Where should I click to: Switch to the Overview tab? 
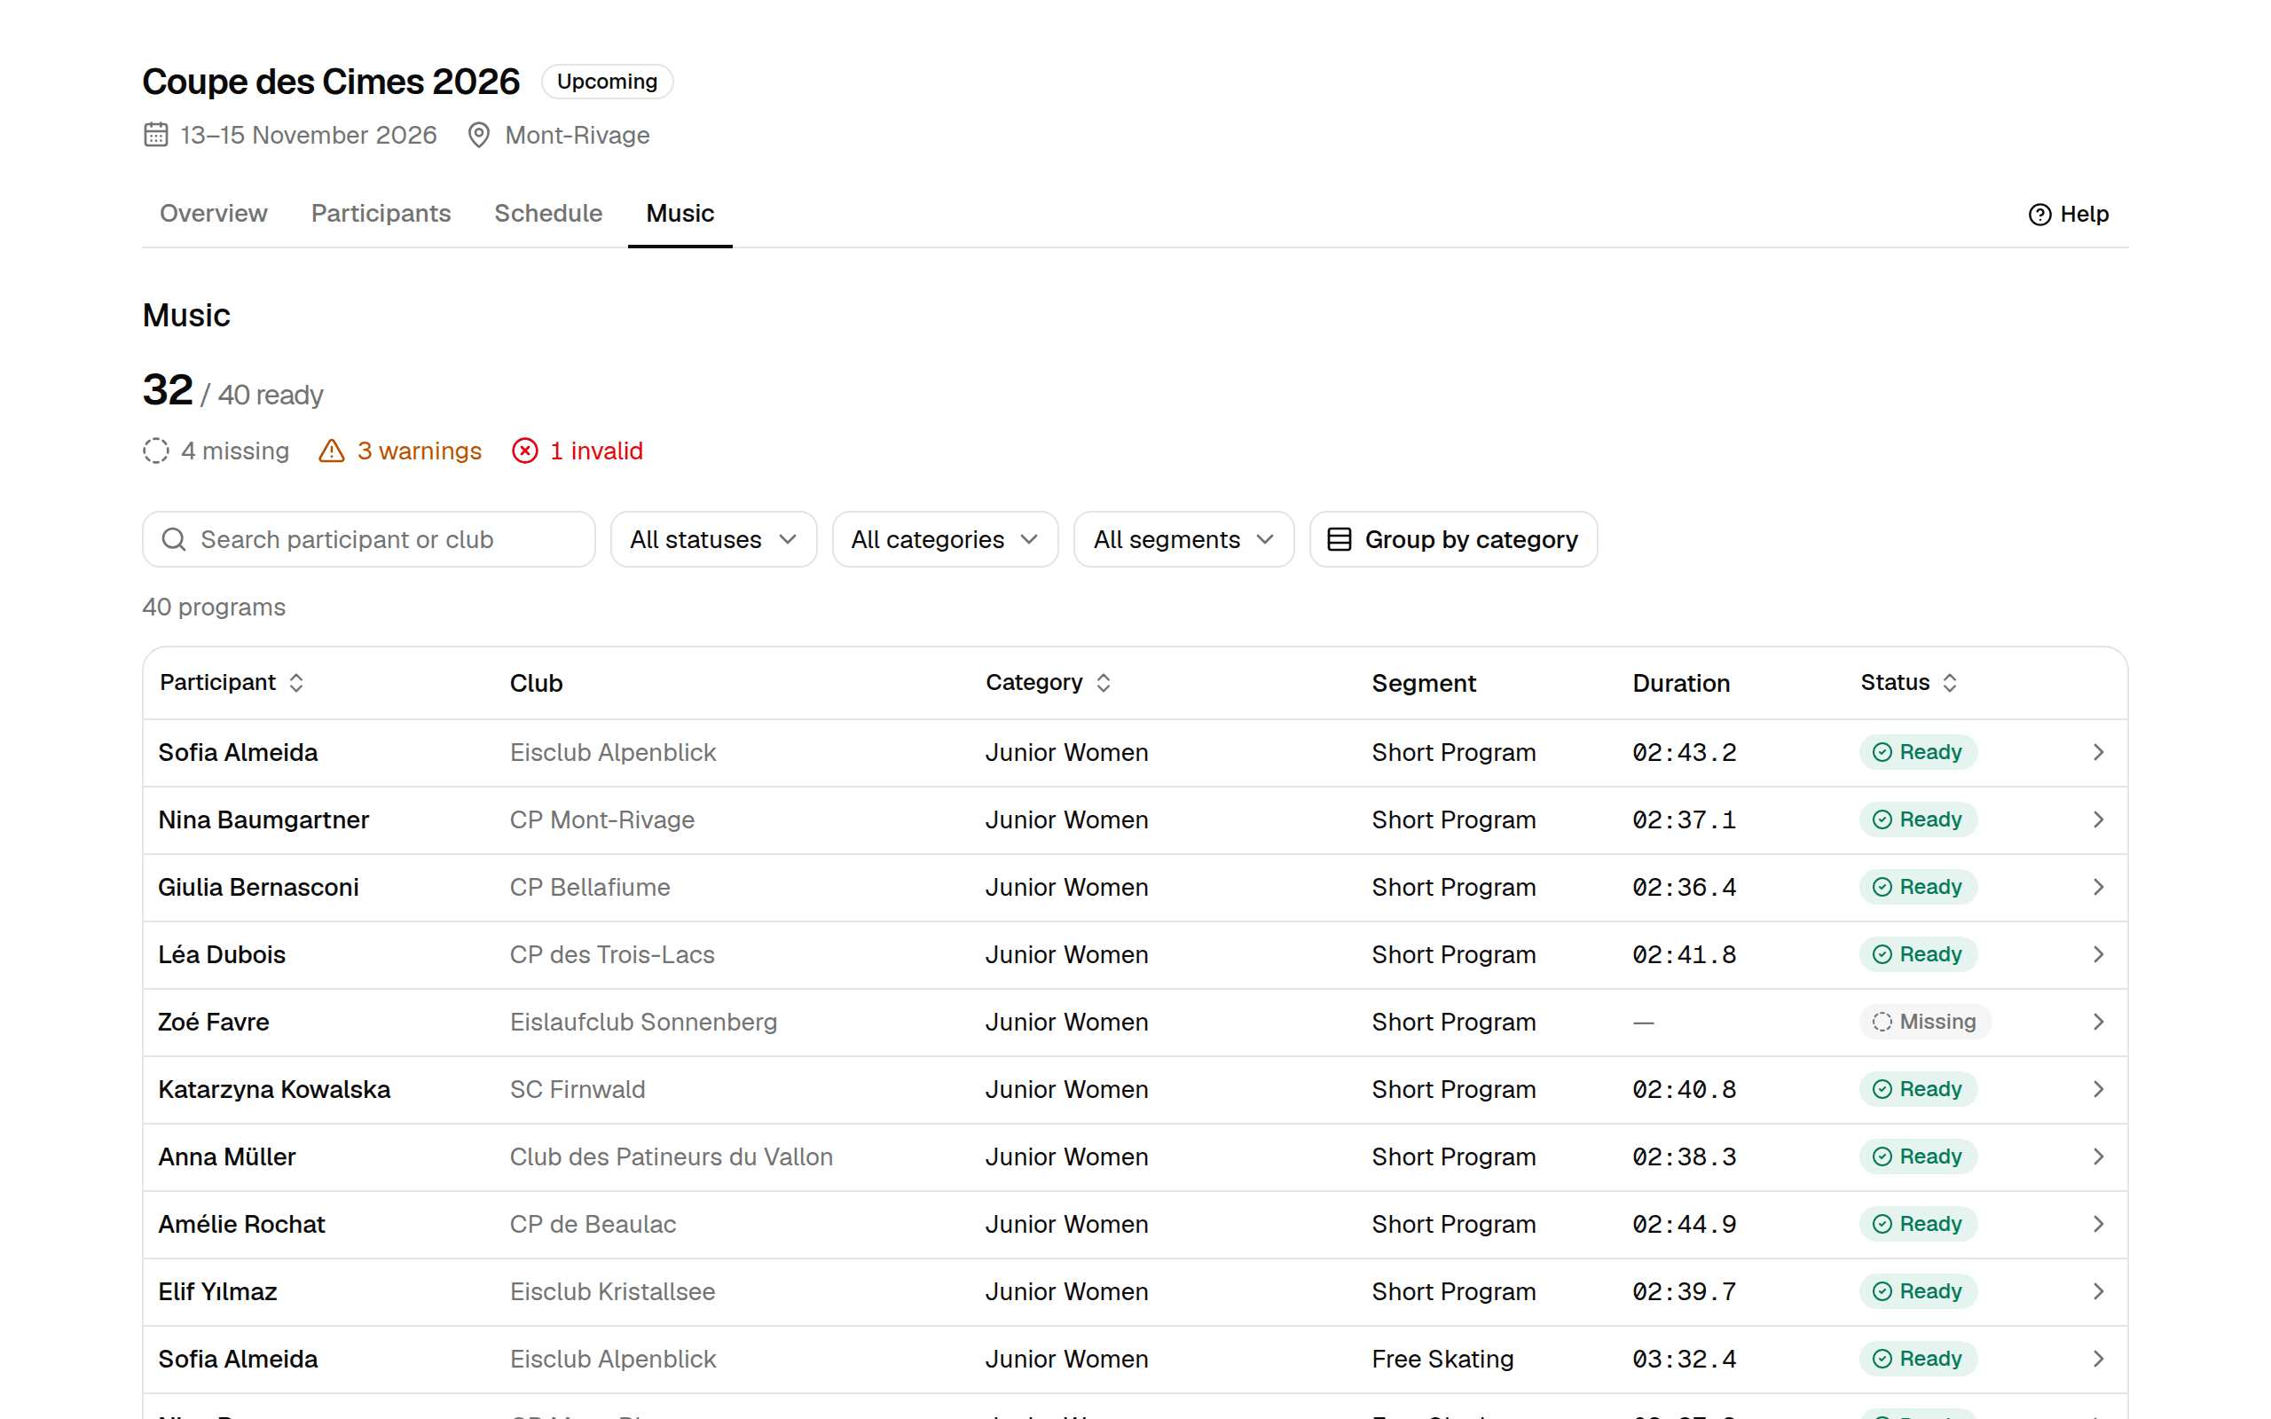[x=213, y=214]
